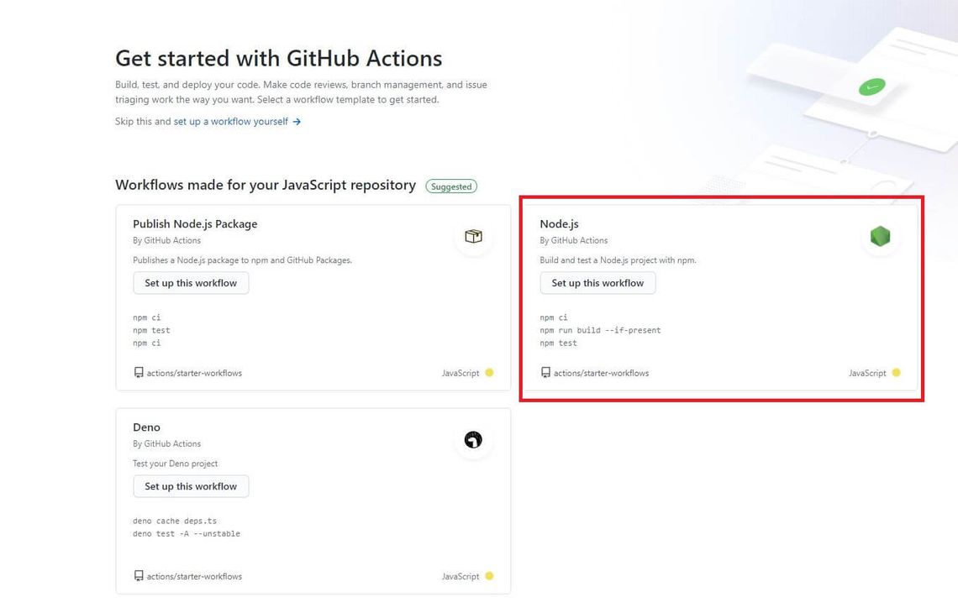Open set up a workflow yourself link
958x603 pixels.
(230, 121)
